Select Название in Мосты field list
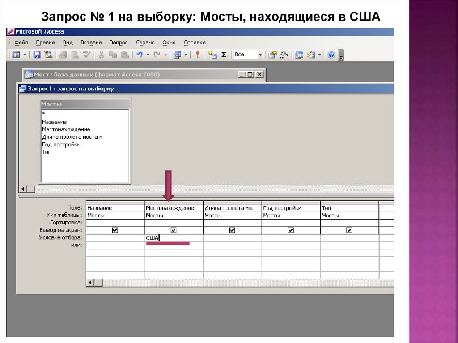Screen dimensions: 458x343 [54, 122]
